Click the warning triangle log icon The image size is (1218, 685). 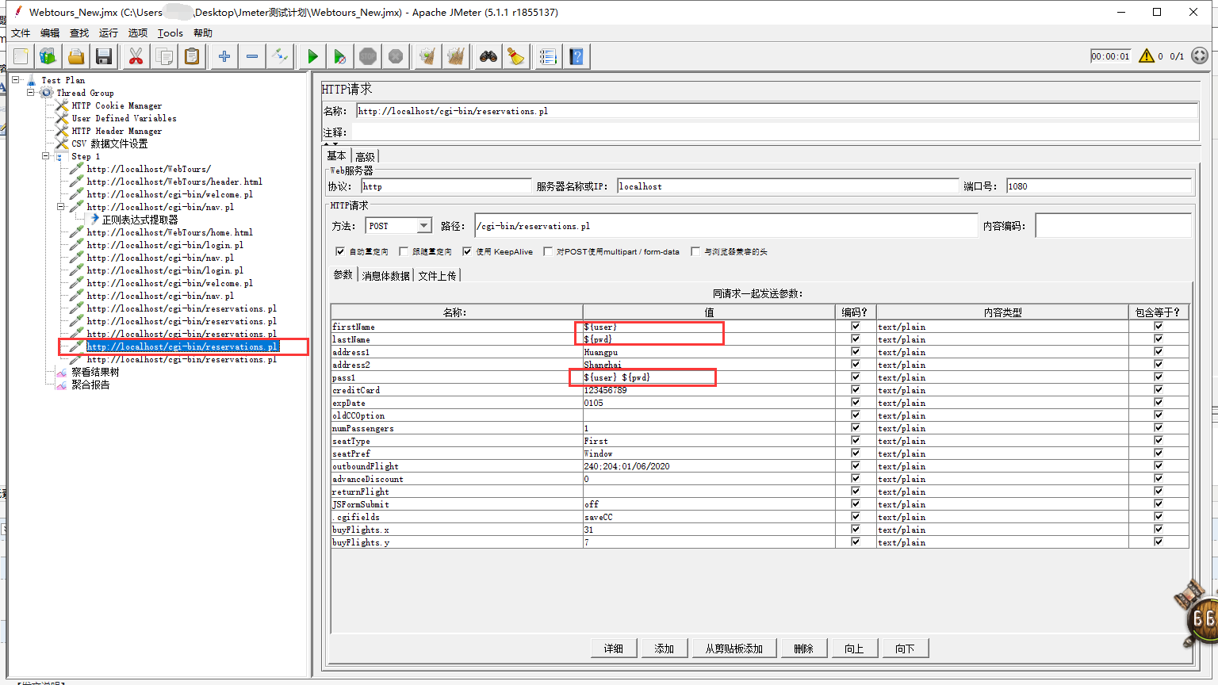1147,55
